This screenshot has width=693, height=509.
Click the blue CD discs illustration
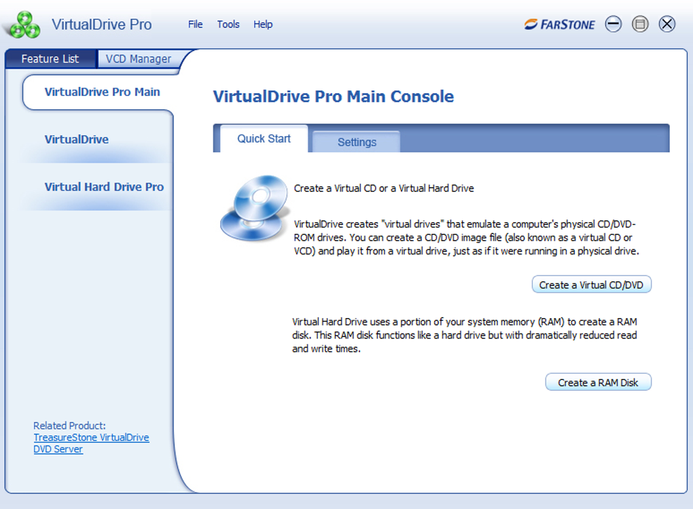[255, 208]
